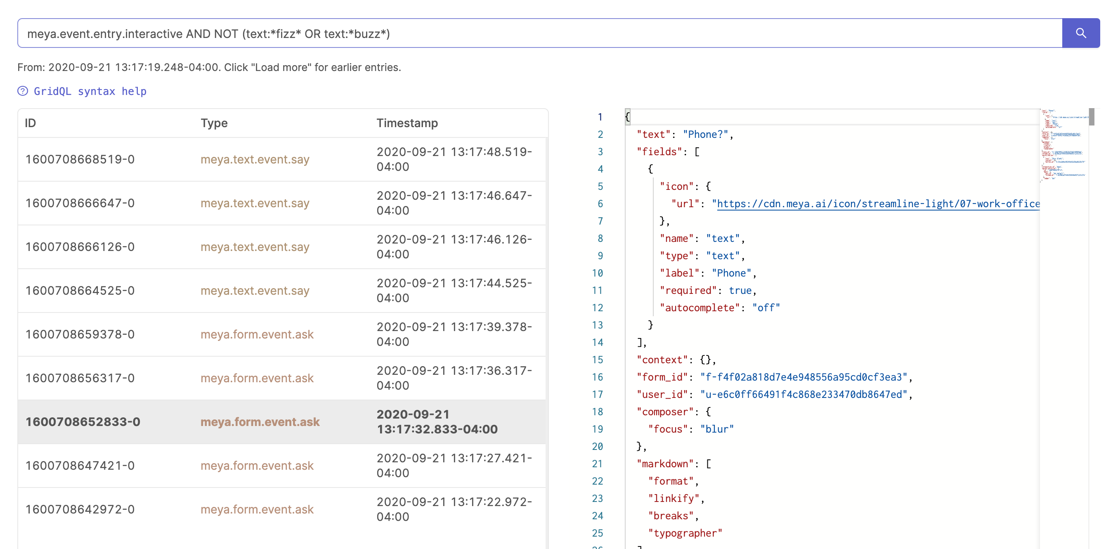Image resolution: width=1106 pixels, height=549 pixels.
Task: Click the JSON editor vertical scrollbar handle
Action: 1092,117
